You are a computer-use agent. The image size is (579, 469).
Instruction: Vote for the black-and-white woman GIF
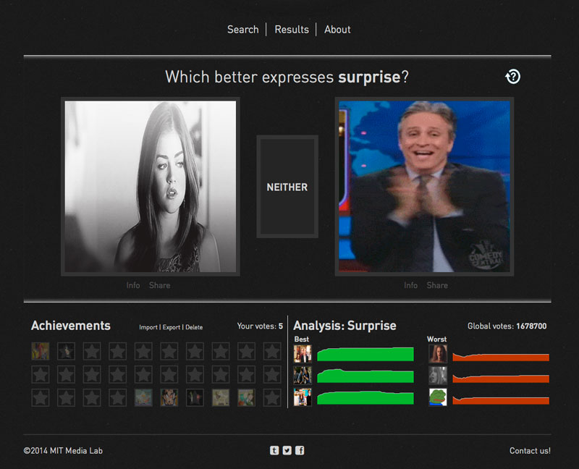[x=151, y=186]
